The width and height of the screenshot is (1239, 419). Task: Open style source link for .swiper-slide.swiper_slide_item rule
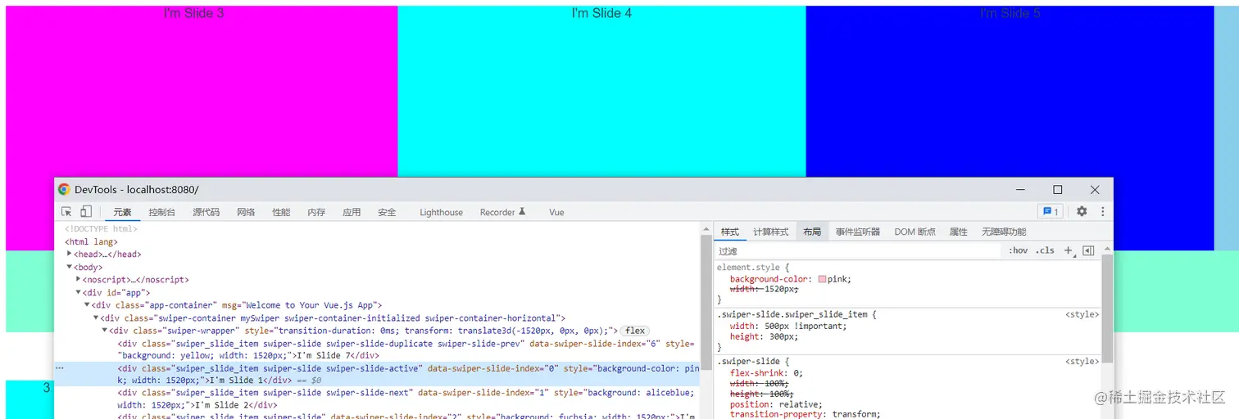[x=1082, y=314]
